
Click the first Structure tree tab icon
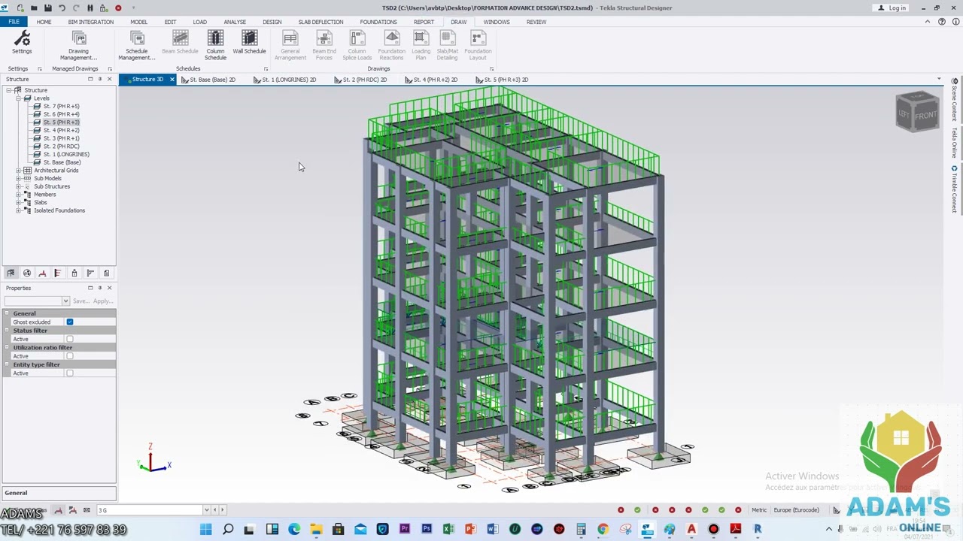tap(11, 274)
